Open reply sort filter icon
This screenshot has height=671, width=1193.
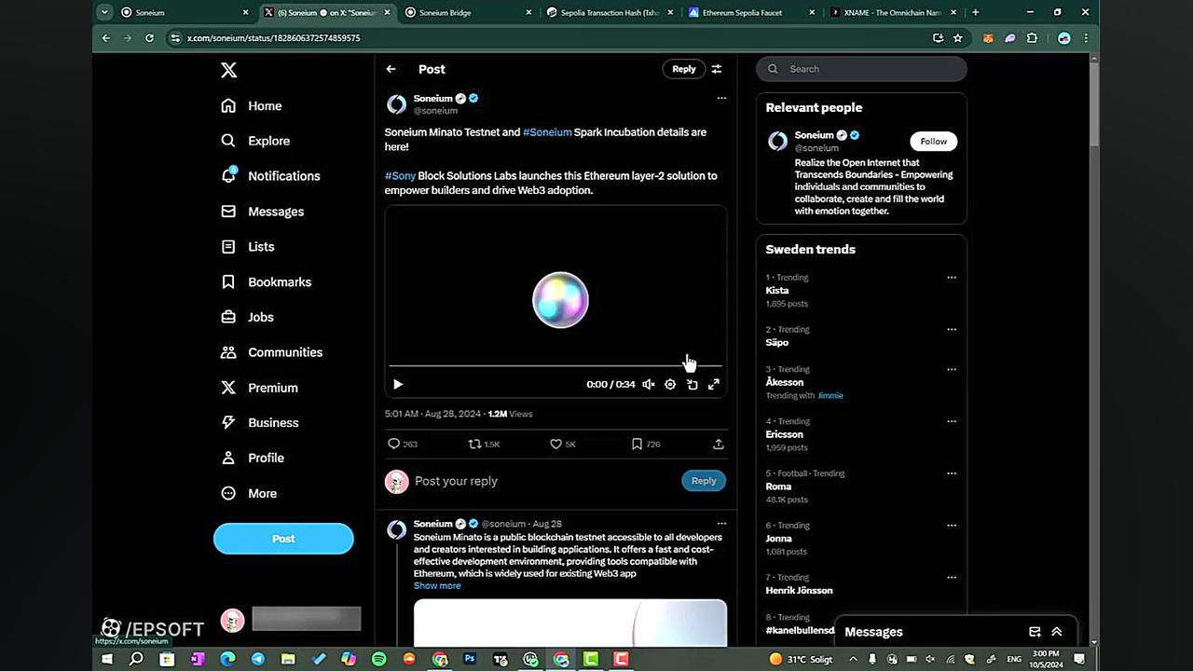717,69
